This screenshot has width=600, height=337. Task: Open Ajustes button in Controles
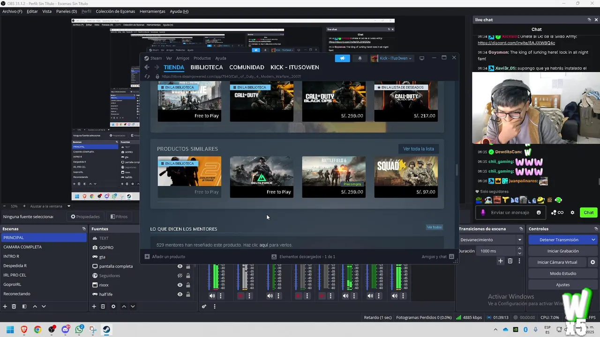[x=562, y=285]
